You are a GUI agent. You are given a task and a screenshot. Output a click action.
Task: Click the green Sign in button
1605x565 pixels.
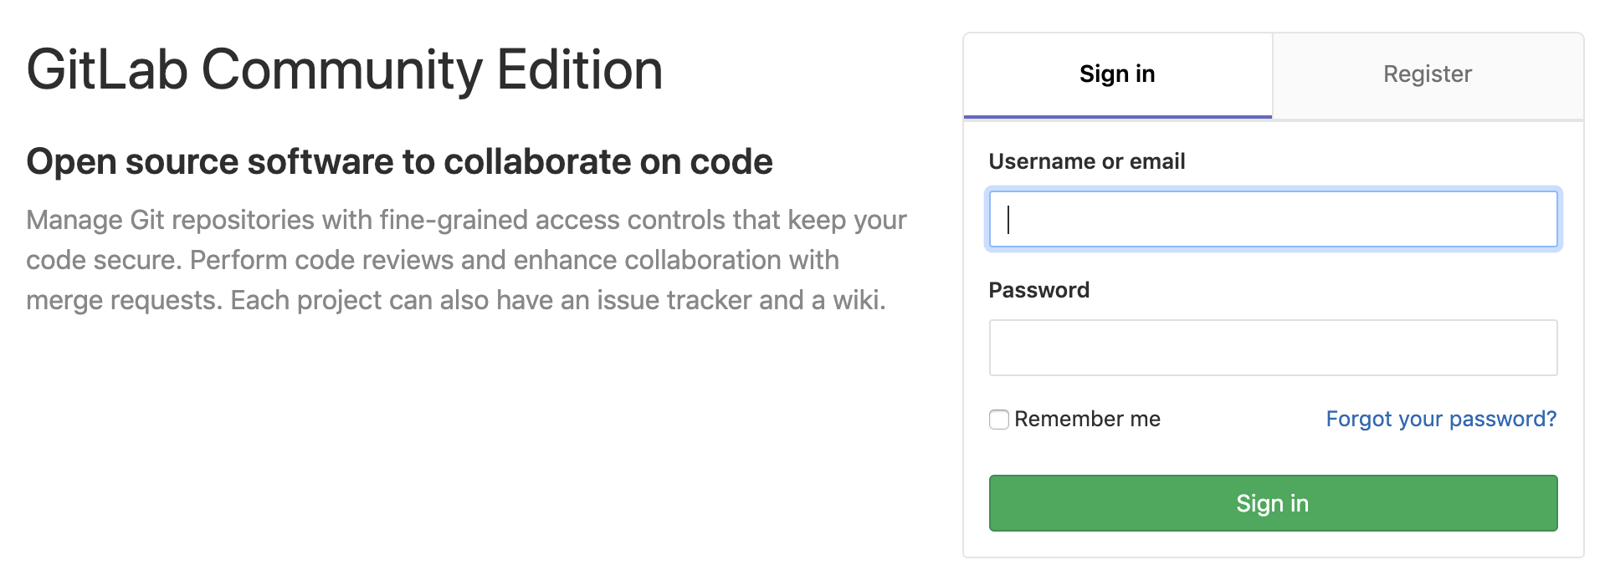click(x=1273, y=503)
